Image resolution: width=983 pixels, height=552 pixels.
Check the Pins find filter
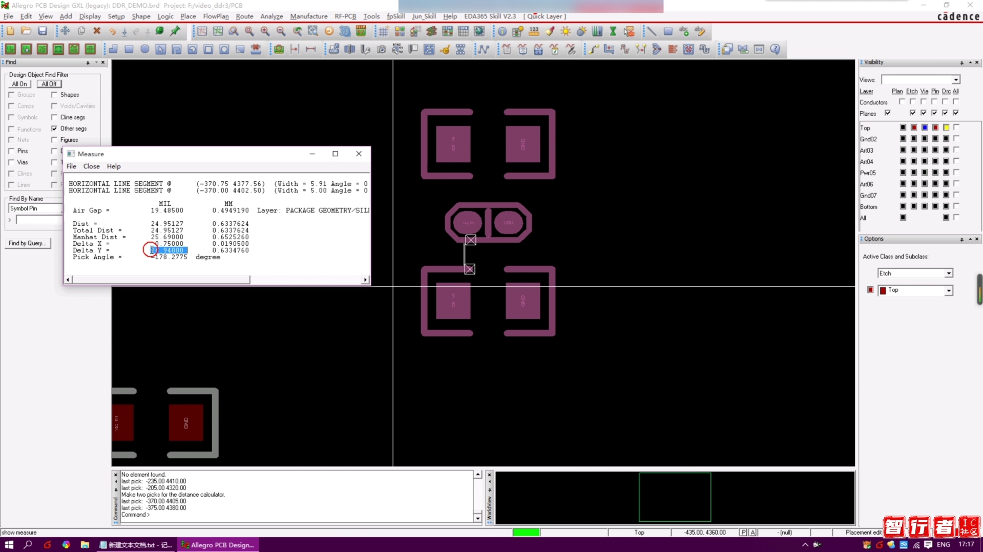click(x=11, y=151)
